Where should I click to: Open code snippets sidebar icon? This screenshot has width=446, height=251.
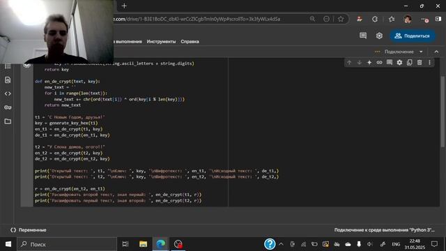(x=8, y=93)
